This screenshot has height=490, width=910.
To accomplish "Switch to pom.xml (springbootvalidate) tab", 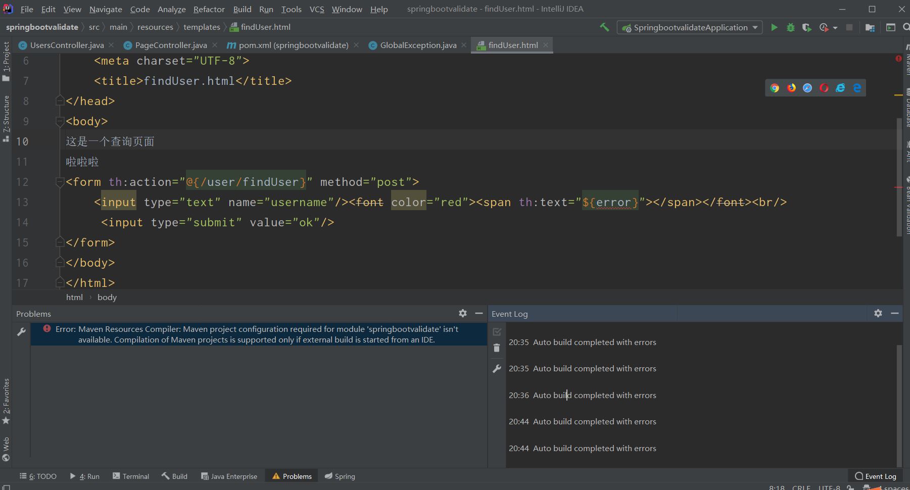I will (294, 45).
